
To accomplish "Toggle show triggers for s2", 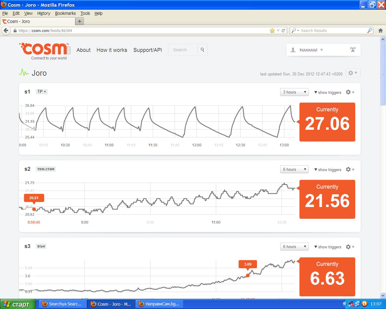I will click(x=327, y=170).
